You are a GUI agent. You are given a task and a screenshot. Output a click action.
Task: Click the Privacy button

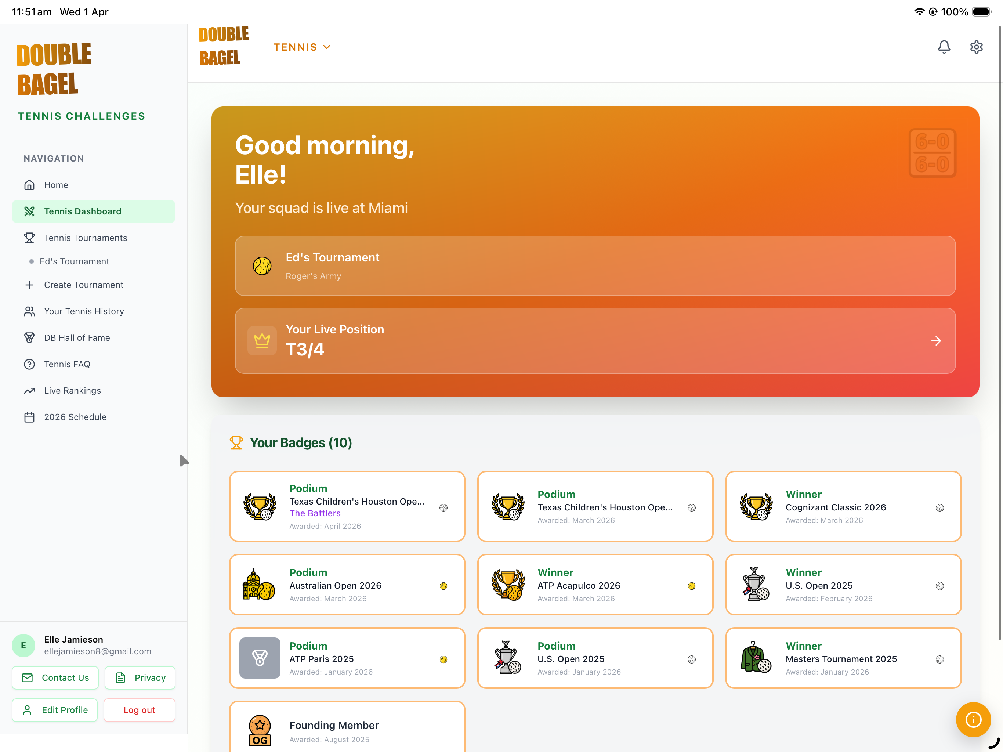pyautogui.click(x=140, y=677)
